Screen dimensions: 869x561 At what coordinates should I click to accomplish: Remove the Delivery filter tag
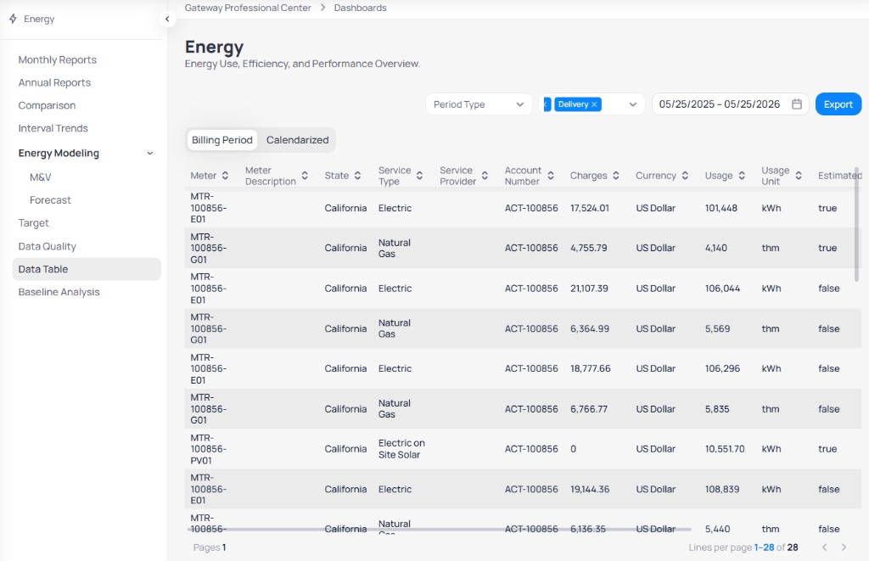click(x=594, y=104)
